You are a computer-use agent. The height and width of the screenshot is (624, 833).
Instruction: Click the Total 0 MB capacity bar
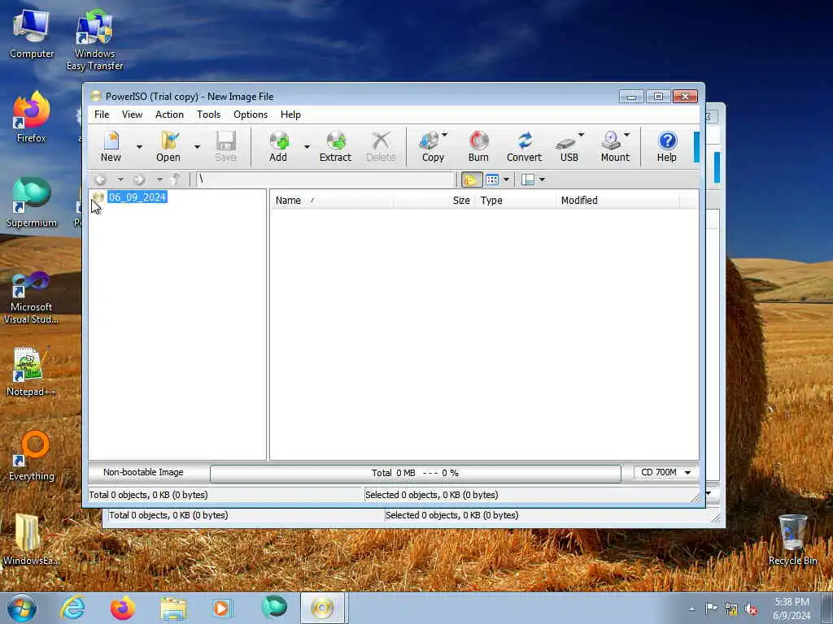[416, 474]
